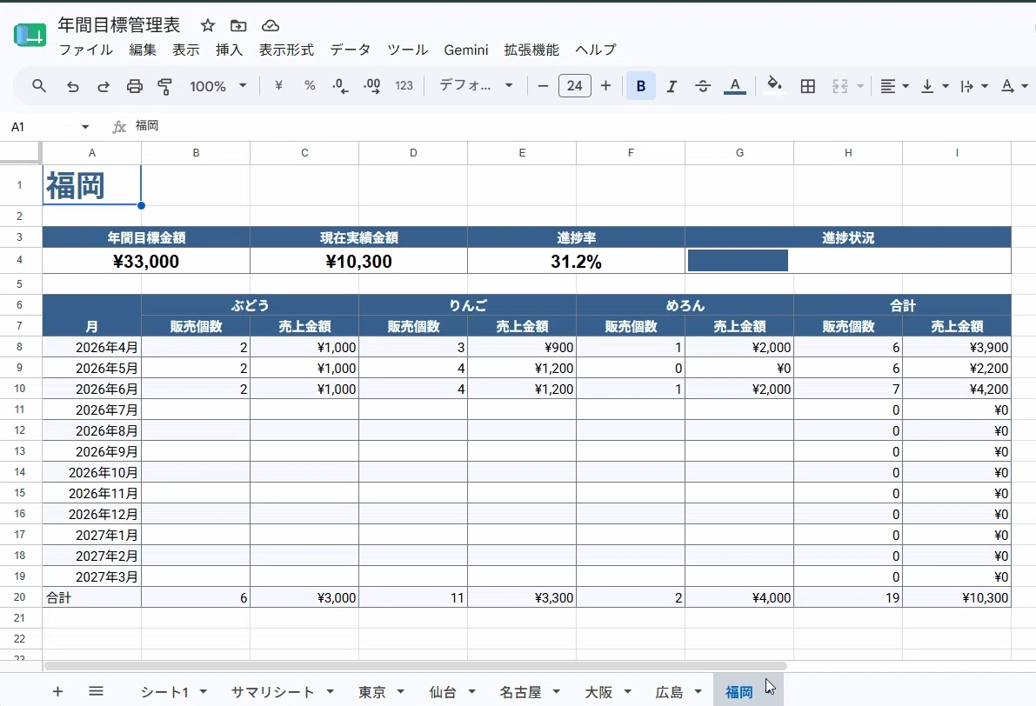The image size is (1036, 706).
Task: Open the text color picker
Action: coord(735,86)
